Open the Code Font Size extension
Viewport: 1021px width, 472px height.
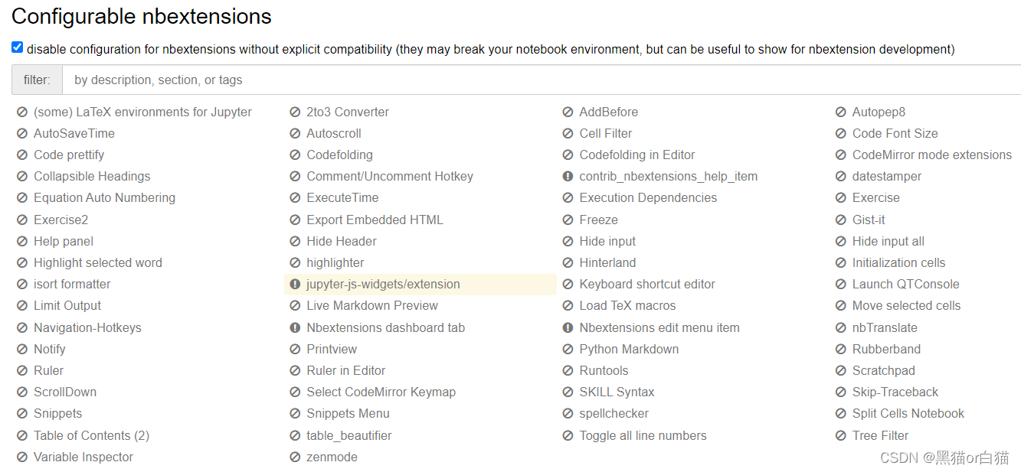pos(895,134)
